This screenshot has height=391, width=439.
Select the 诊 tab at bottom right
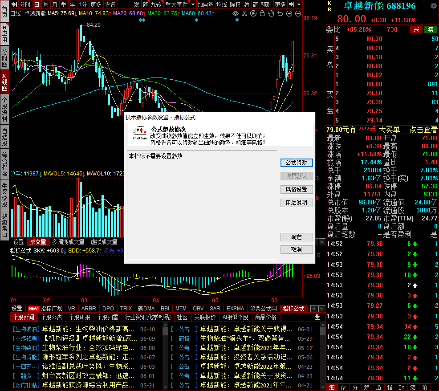click(x=343, y=387)
